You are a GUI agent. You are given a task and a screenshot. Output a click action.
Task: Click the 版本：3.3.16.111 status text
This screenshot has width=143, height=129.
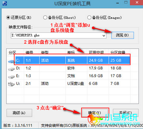[x=18, y=125]
